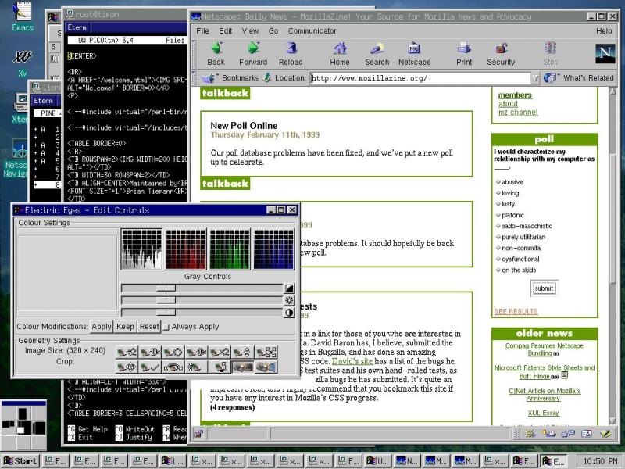This screenshot has width=625, height=469.
Task: Enable the Always Apply checkbox
Action: 166,327
